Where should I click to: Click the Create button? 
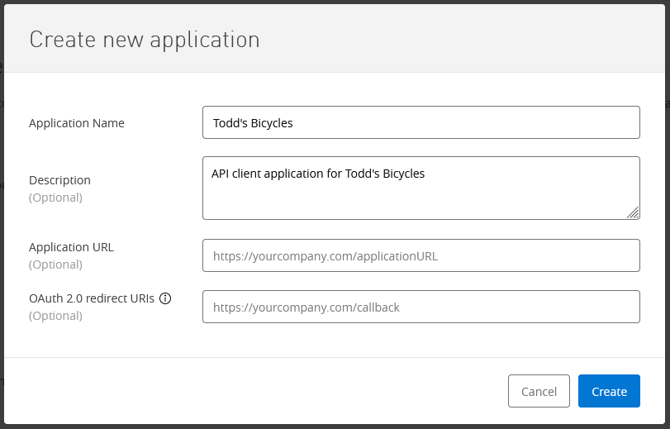[609, 391]
